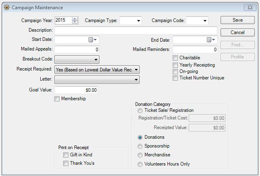Select Volunteers Hours Only option
The image size is (260, 176).
[x=140, y=164]
